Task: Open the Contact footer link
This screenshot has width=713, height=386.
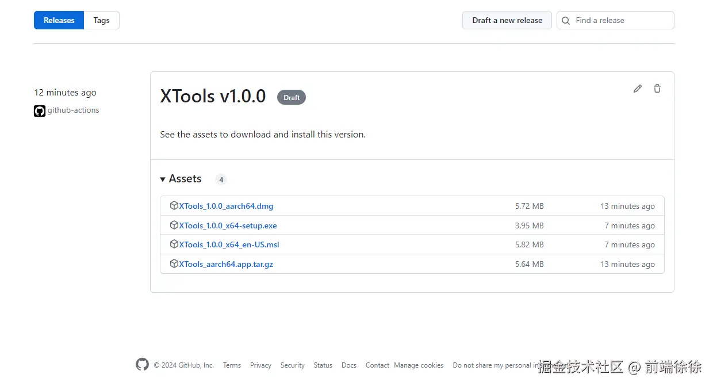Action: tap(377, 365)
